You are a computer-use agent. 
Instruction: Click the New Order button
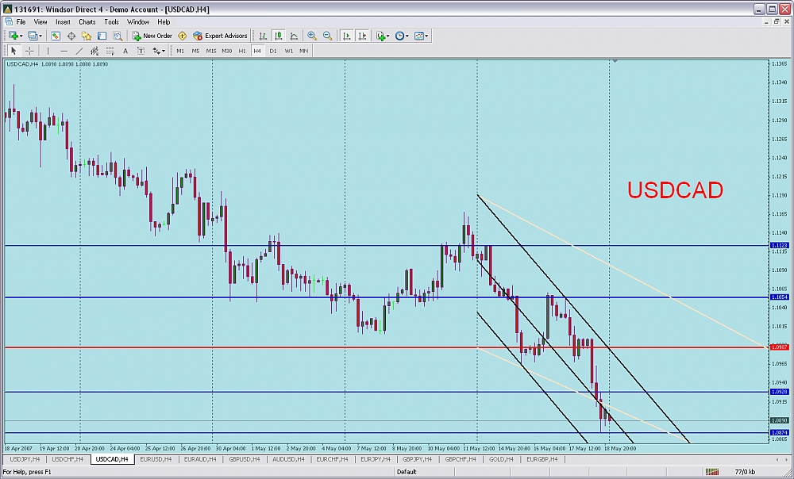(152, 36)
